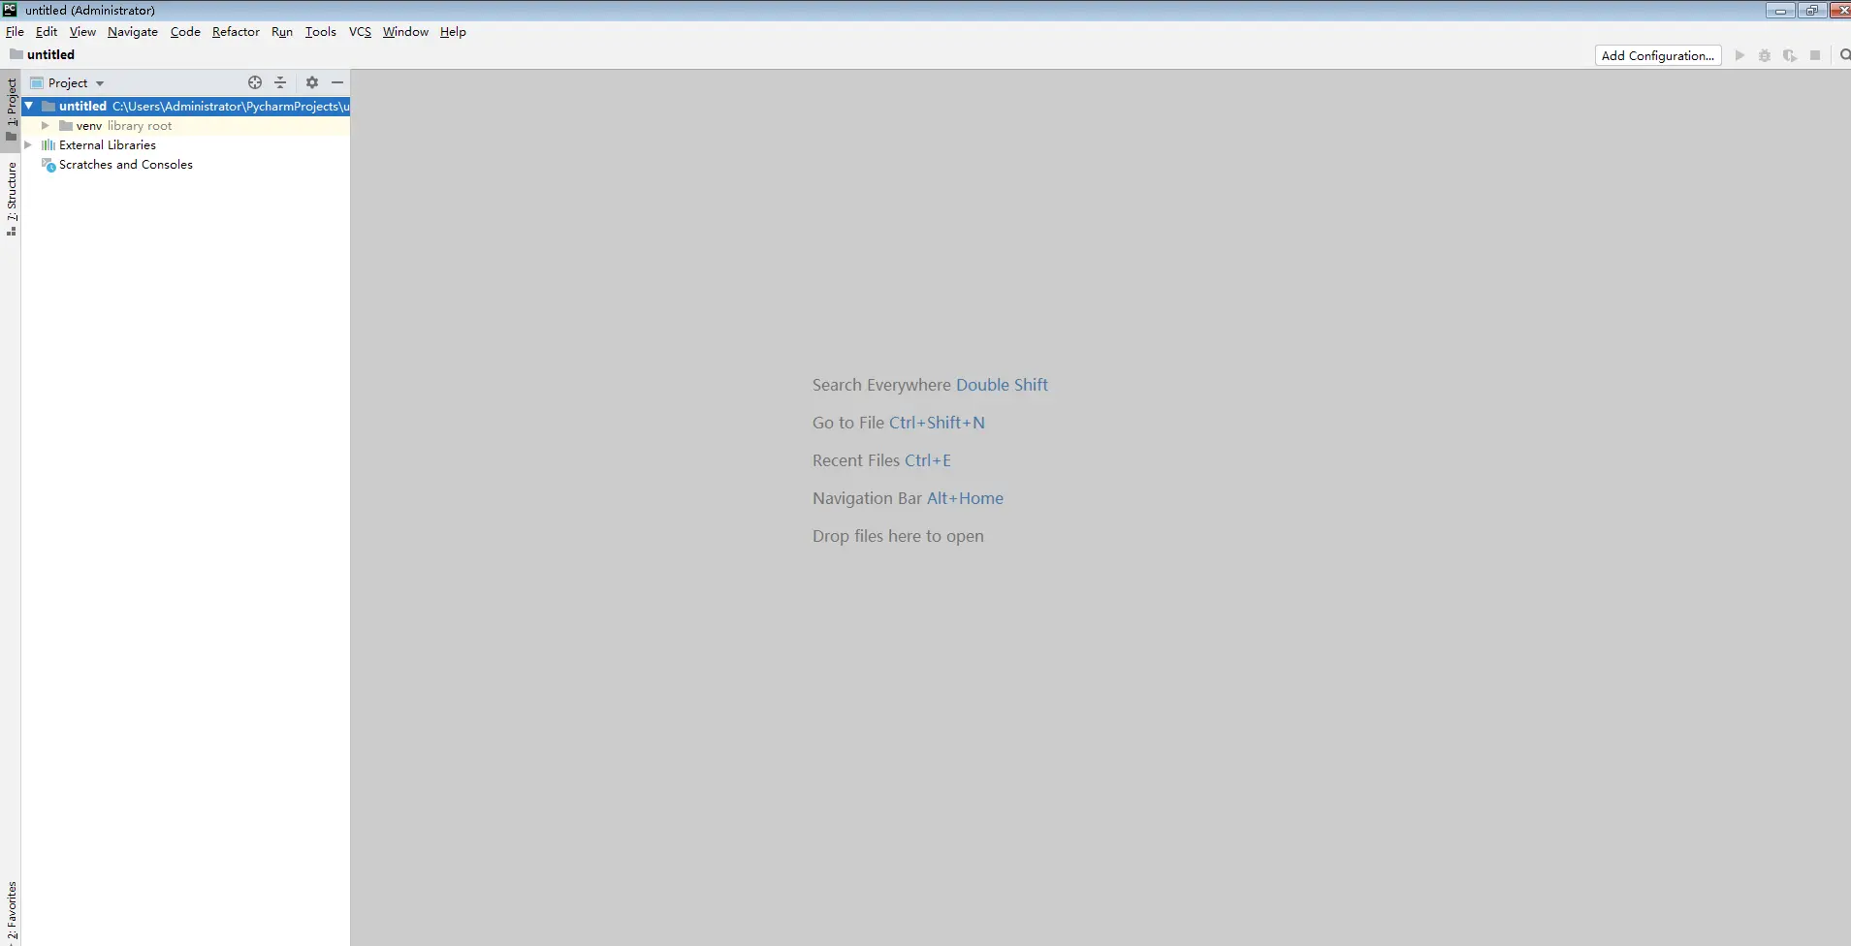Click the venv folder icon
The image size is (1851, 946).
66,126
